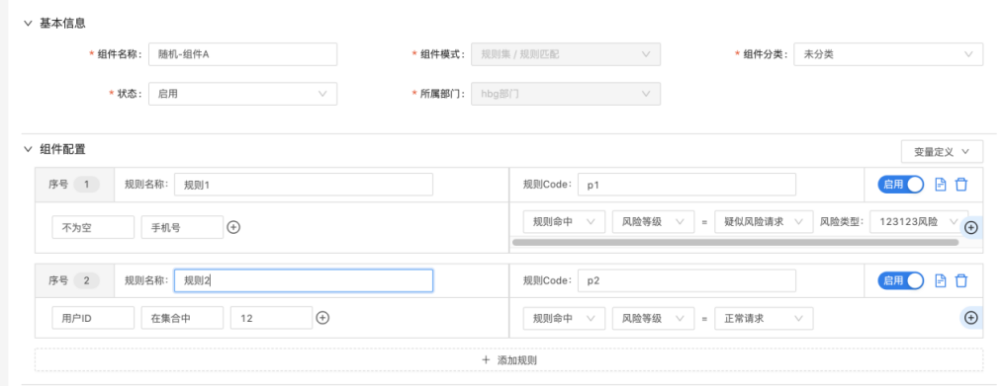Toggle the 启用 switch for rule 1
Screen dimensions: 1005x387
pyautogui.click(x=900, y=185)
